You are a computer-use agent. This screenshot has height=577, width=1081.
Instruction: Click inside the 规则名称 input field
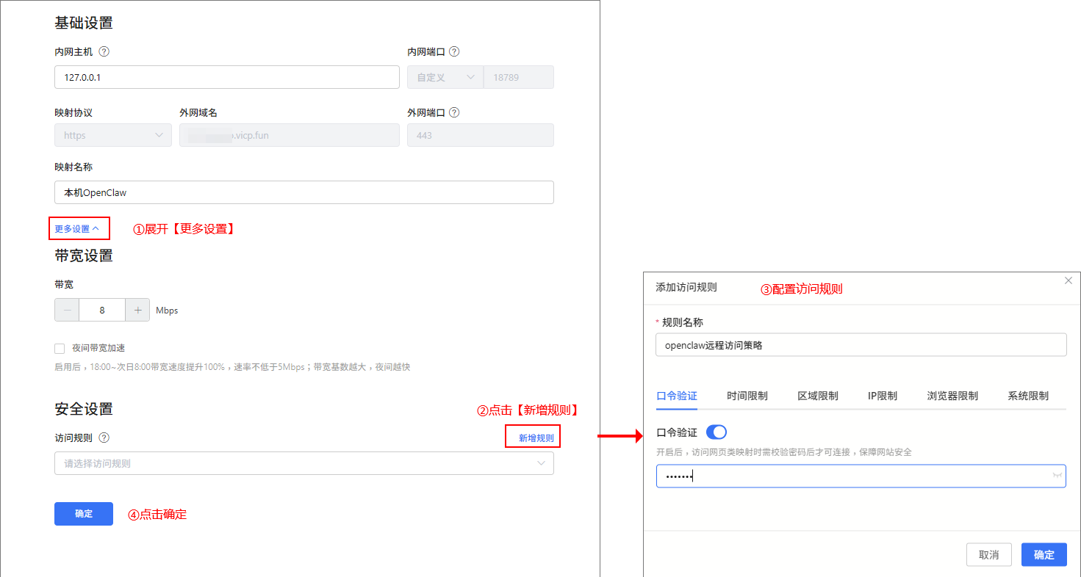861,344
